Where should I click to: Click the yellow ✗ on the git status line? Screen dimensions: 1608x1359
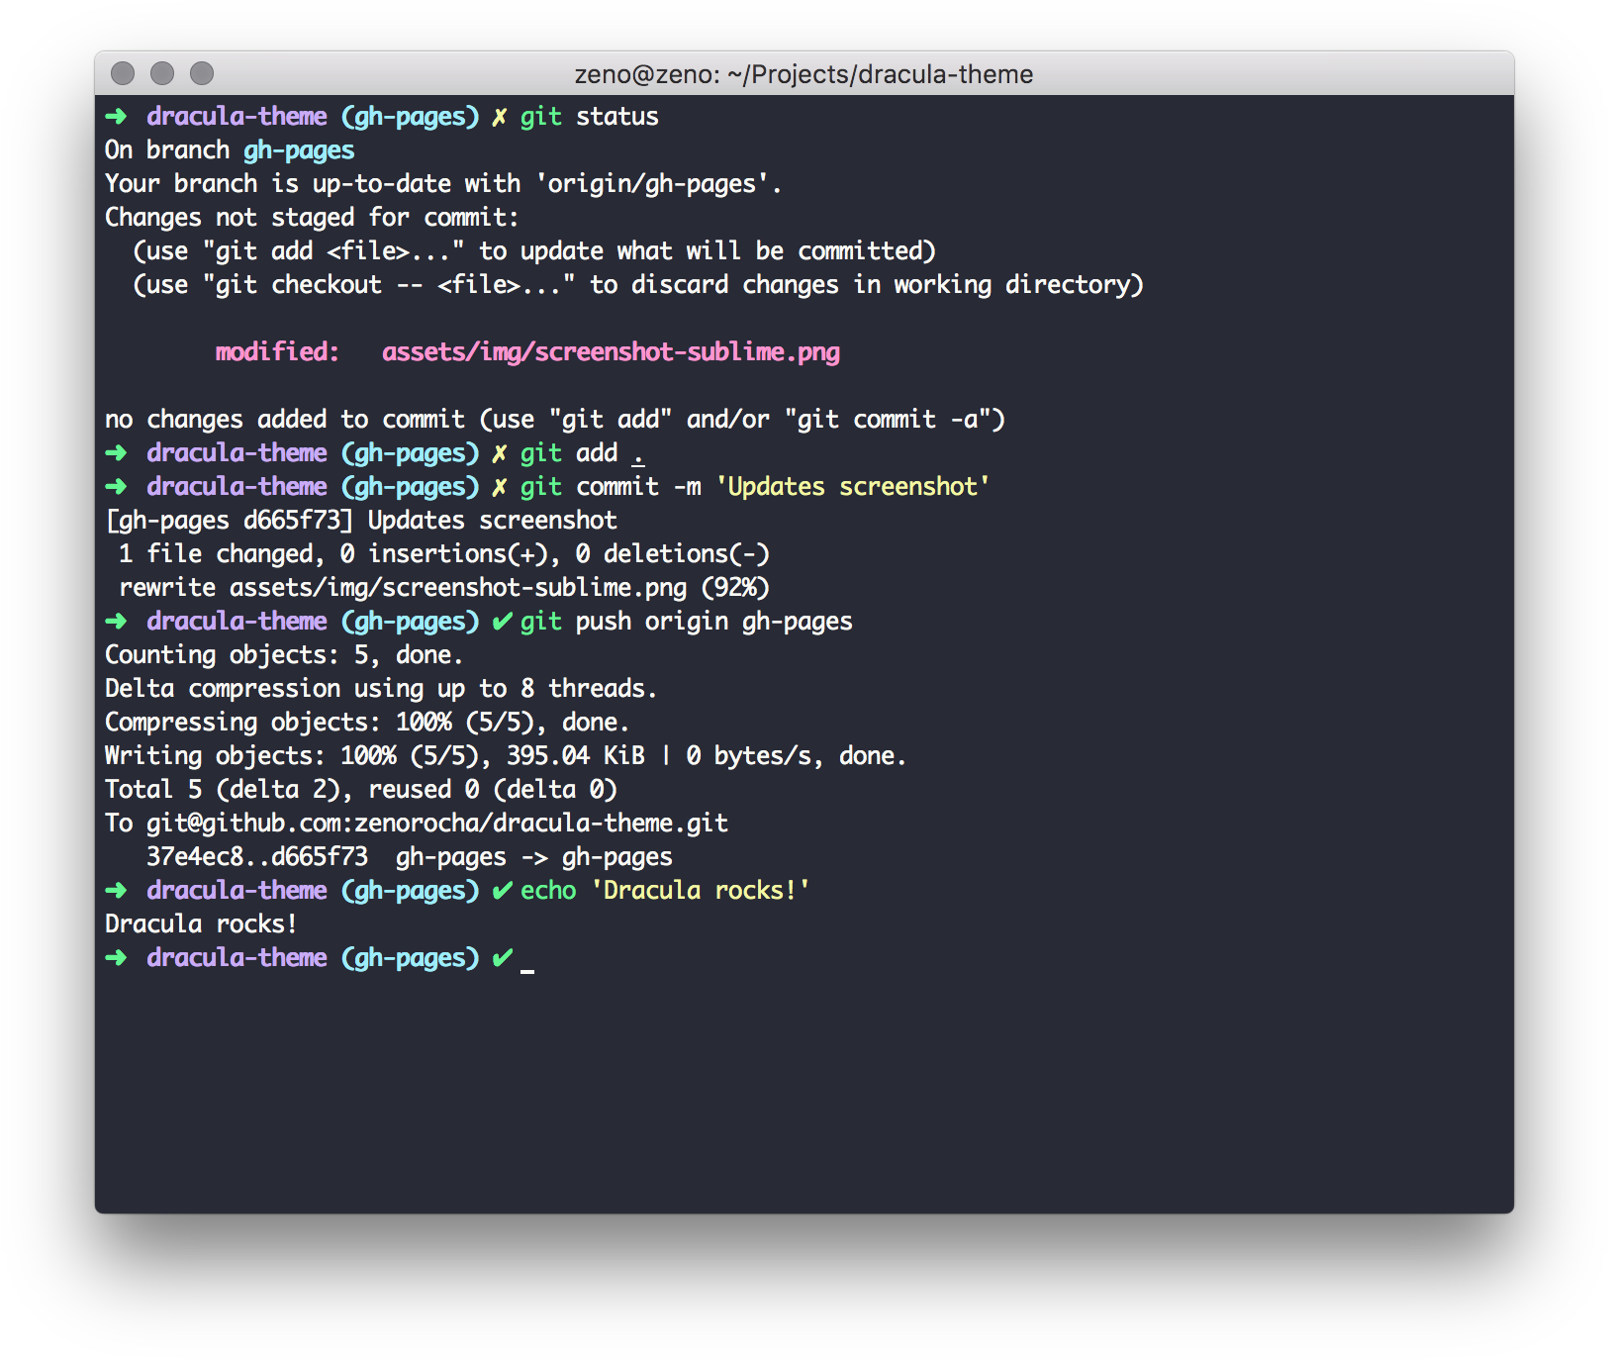tap(500, 117)
